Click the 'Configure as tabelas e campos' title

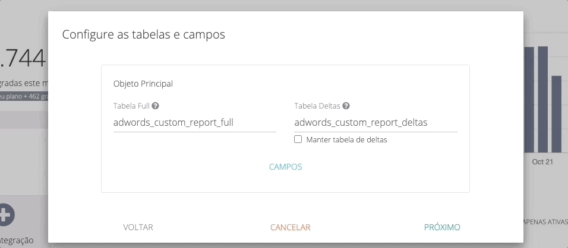pyautogui.click(x=143, y=34)
